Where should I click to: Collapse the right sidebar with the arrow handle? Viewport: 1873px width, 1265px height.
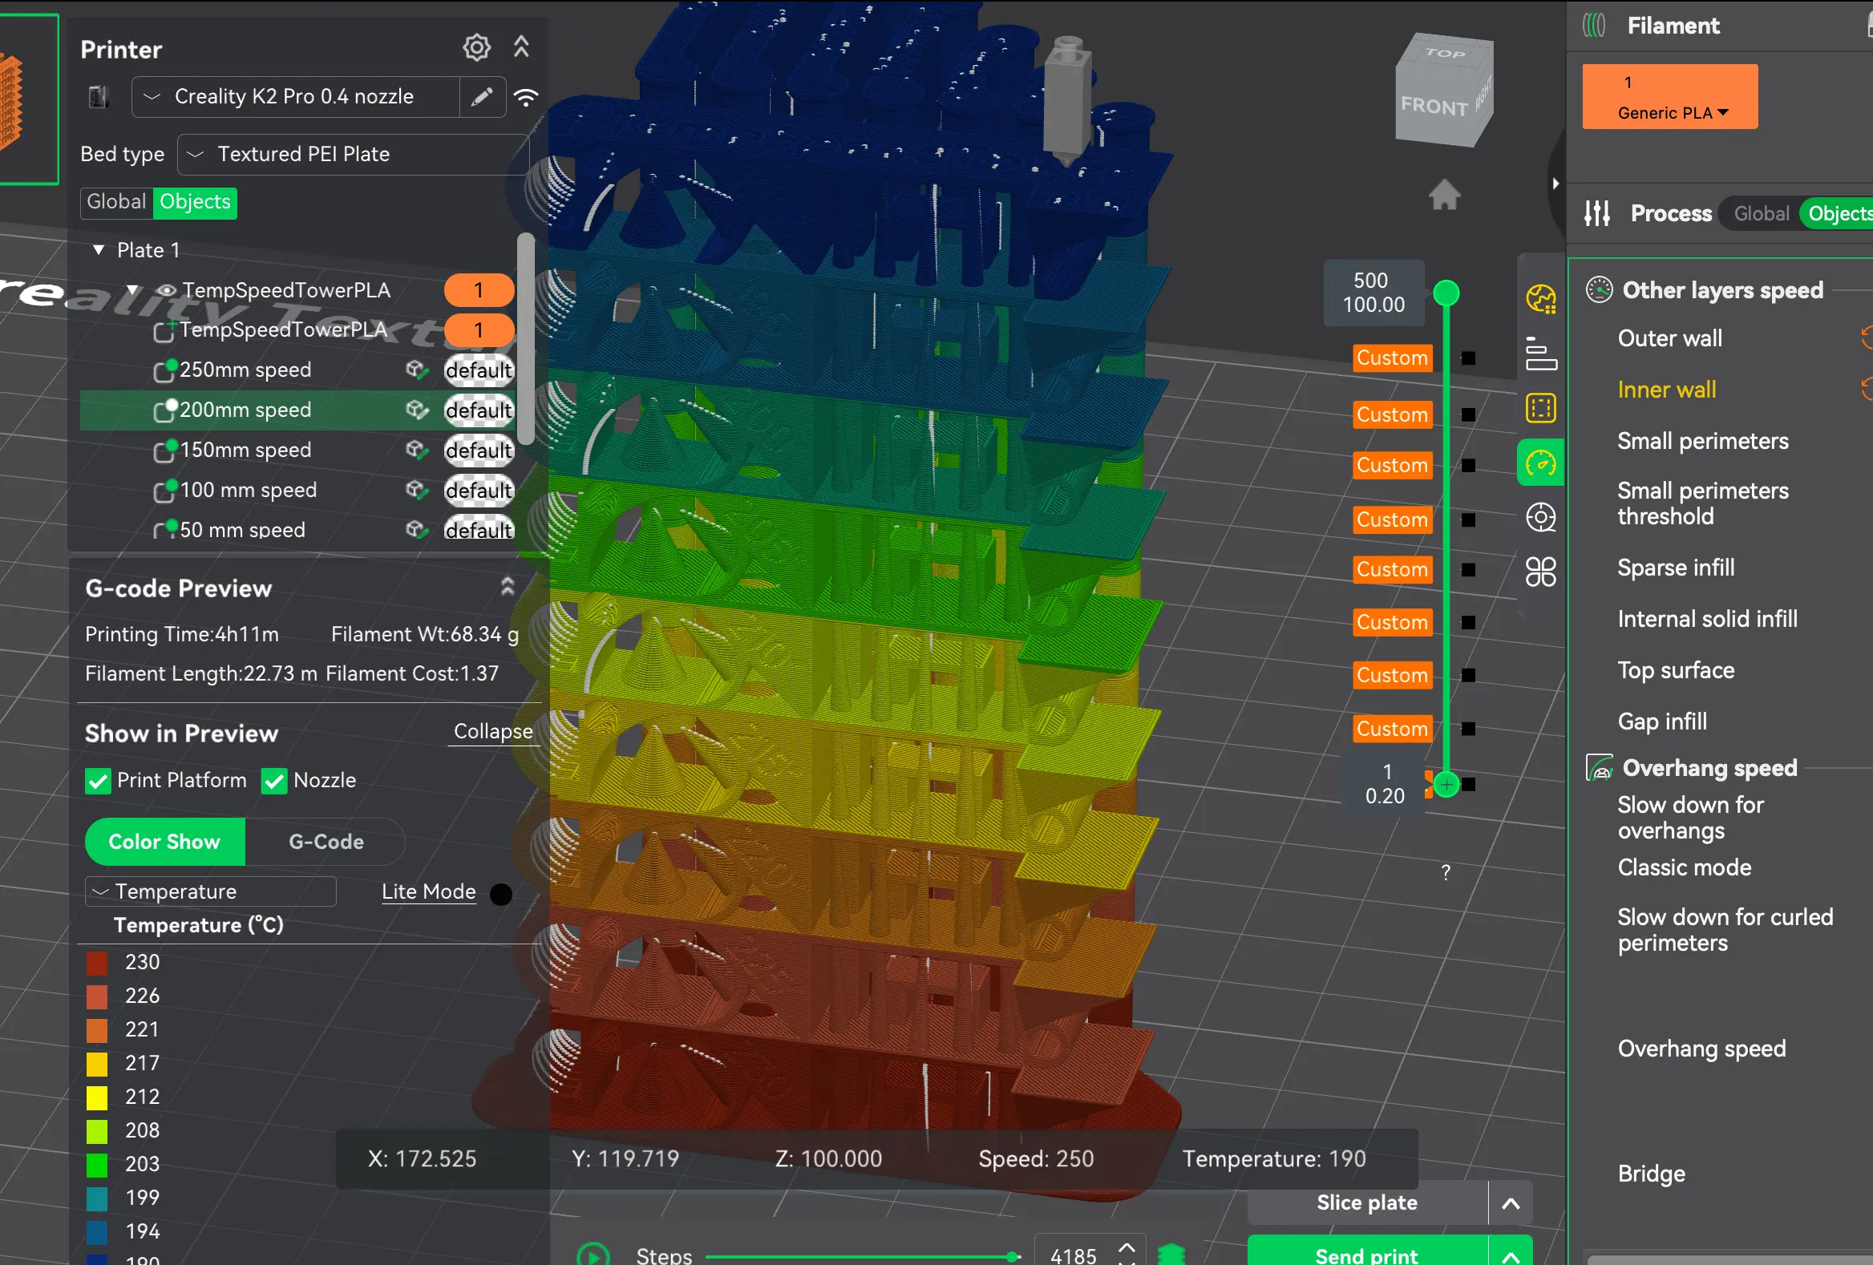coord(1555,184)
